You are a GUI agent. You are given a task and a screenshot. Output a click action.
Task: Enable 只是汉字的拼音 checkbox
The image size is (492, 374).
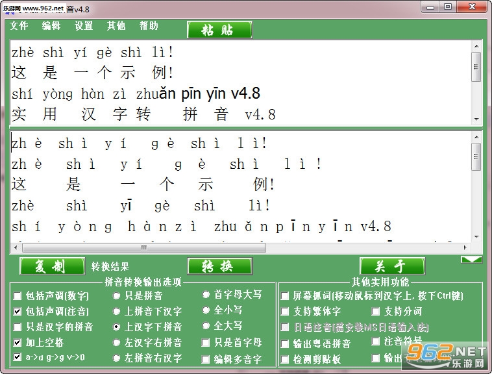[x=18, y=327]
